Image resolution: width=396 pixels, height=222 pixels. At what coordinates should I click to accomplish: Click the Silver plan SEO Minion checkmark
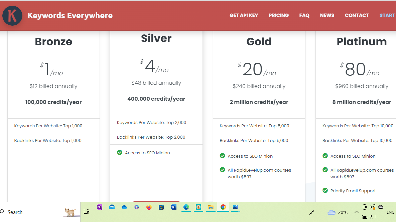tap(120, 152)
